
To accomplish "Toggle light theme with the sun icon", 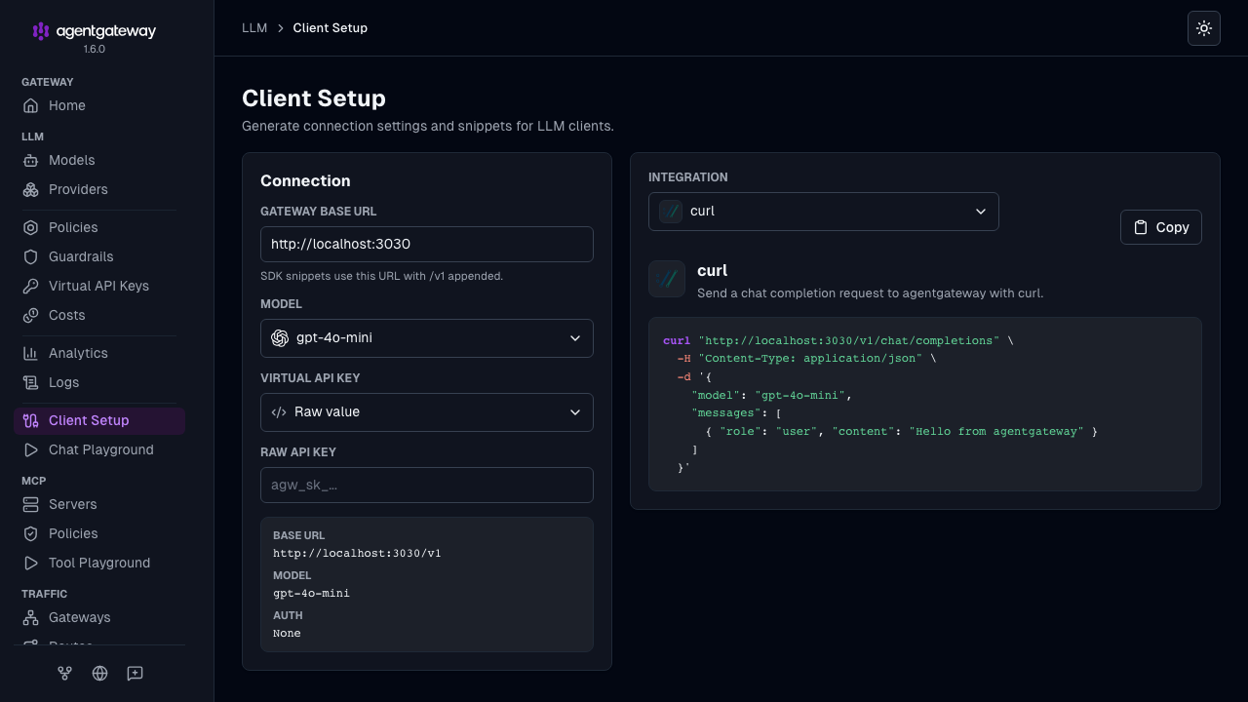I will (1204, 28).
